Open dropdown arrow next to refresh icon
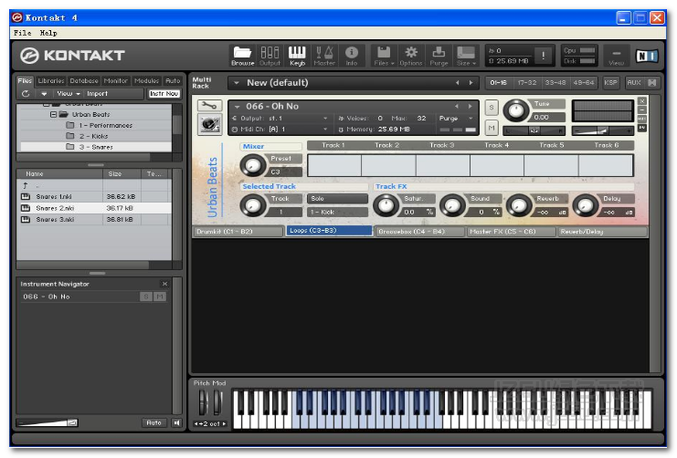This screenshot has width=677, height=458. [44, 94]
